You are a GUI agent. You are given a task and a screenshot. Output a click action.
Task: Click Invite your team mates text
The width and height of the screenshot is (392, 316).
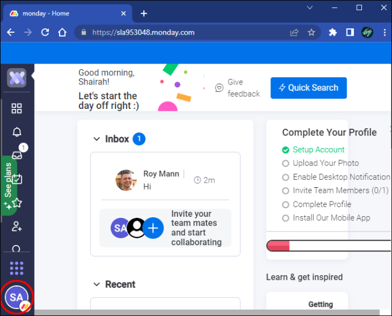(196, 228)
